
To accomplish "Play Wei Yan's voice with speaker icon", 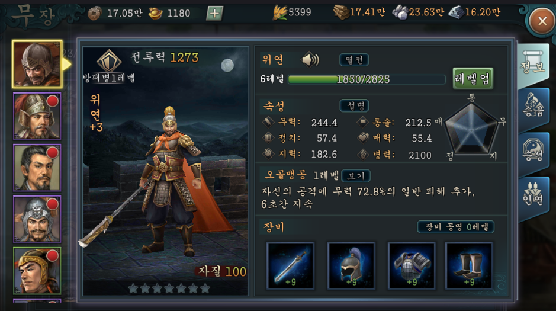I will [x=310, y=60].
